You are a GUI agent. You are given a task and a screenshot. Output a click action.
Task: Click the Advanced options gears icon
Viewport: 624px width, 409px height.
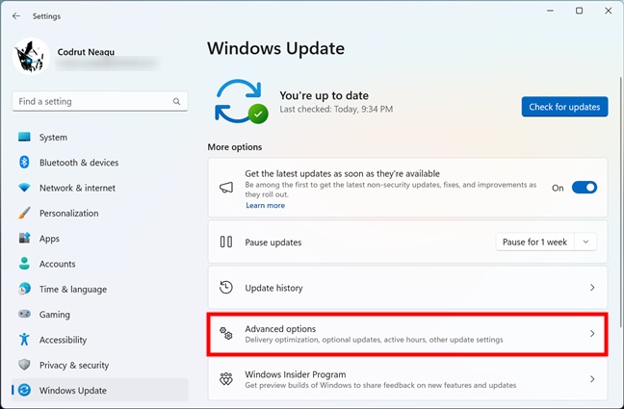pyautogui.click(x=226, y=333)
